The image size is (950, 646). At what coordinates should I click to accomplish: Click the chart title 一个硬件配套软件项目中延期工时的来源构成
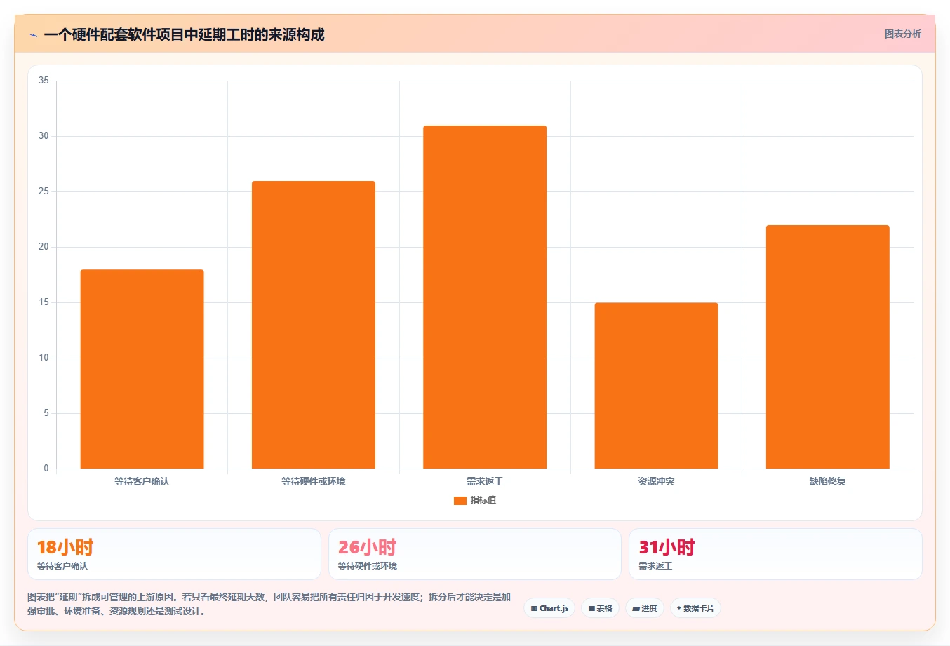coord(184,34)
